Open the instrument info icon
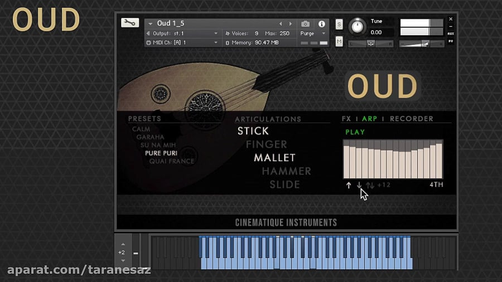The height and width of the screenshot is (282, 502). click(321, 24)
